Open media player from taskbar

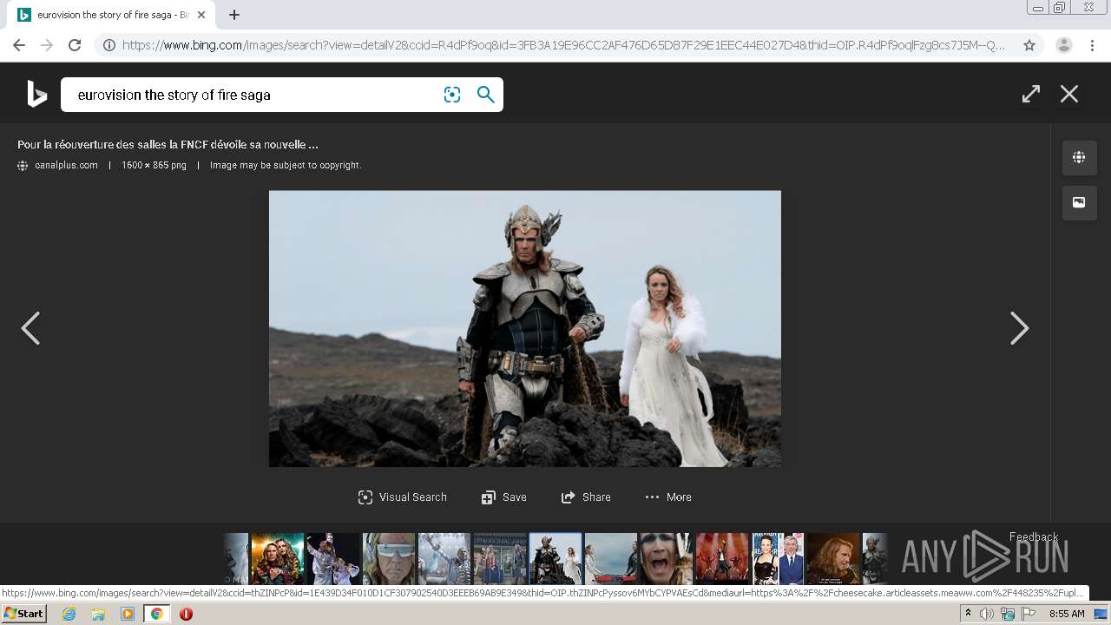(128, 614)
